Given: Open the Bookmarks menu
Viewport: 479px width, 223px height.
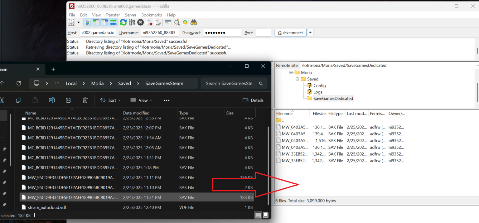Looking at the screenshot, I should coord(152,15).
